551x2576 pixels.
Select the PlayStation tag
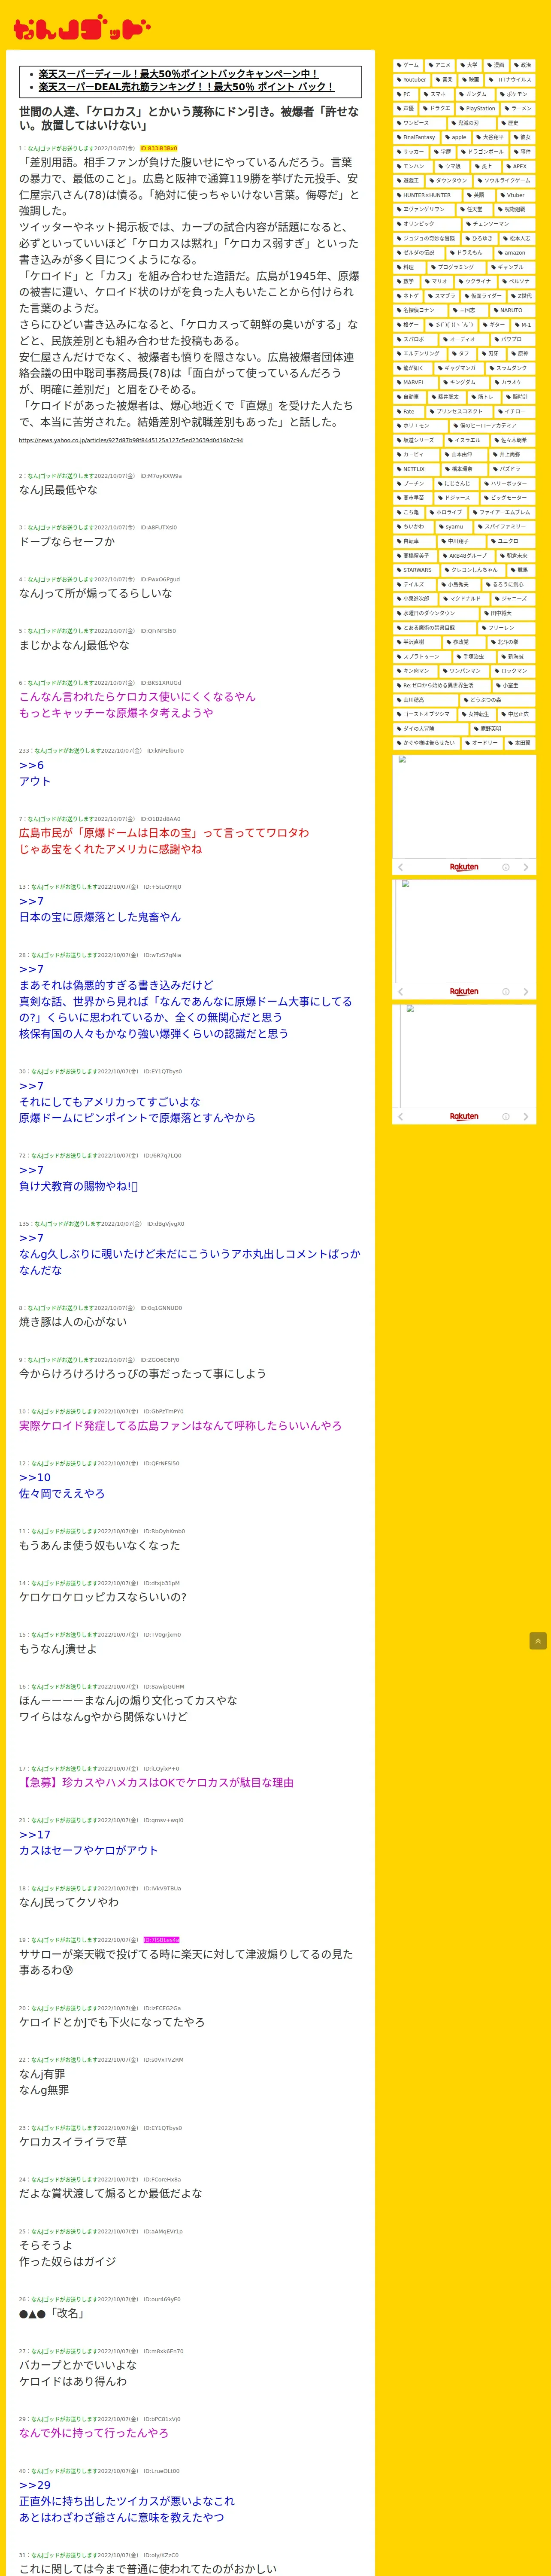pos(478,108)
